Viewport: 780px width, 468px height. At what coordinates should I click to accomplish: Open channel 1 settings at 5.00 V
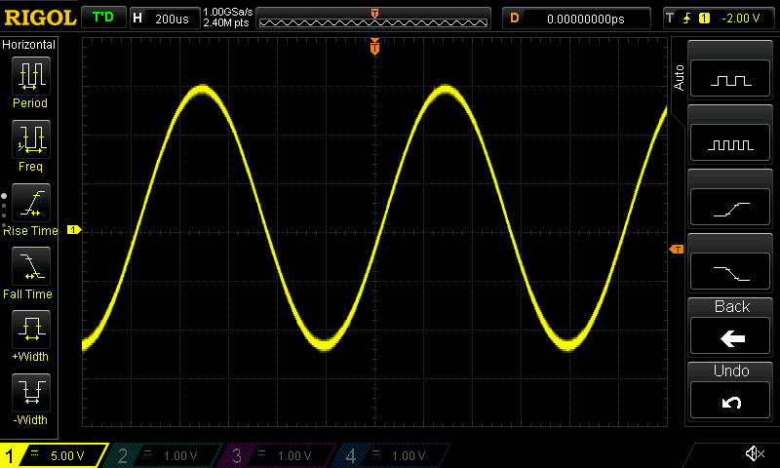click(x=55, y=455)
